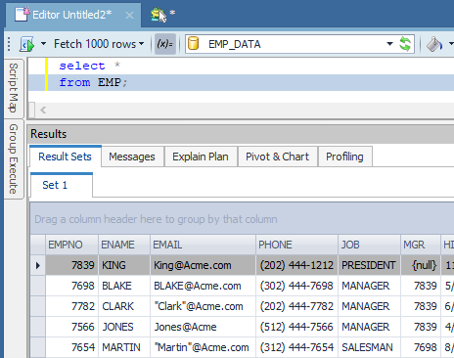Switch to the Explain Plan tab
The image size is (454, 358).
click(x=201, y=157)
